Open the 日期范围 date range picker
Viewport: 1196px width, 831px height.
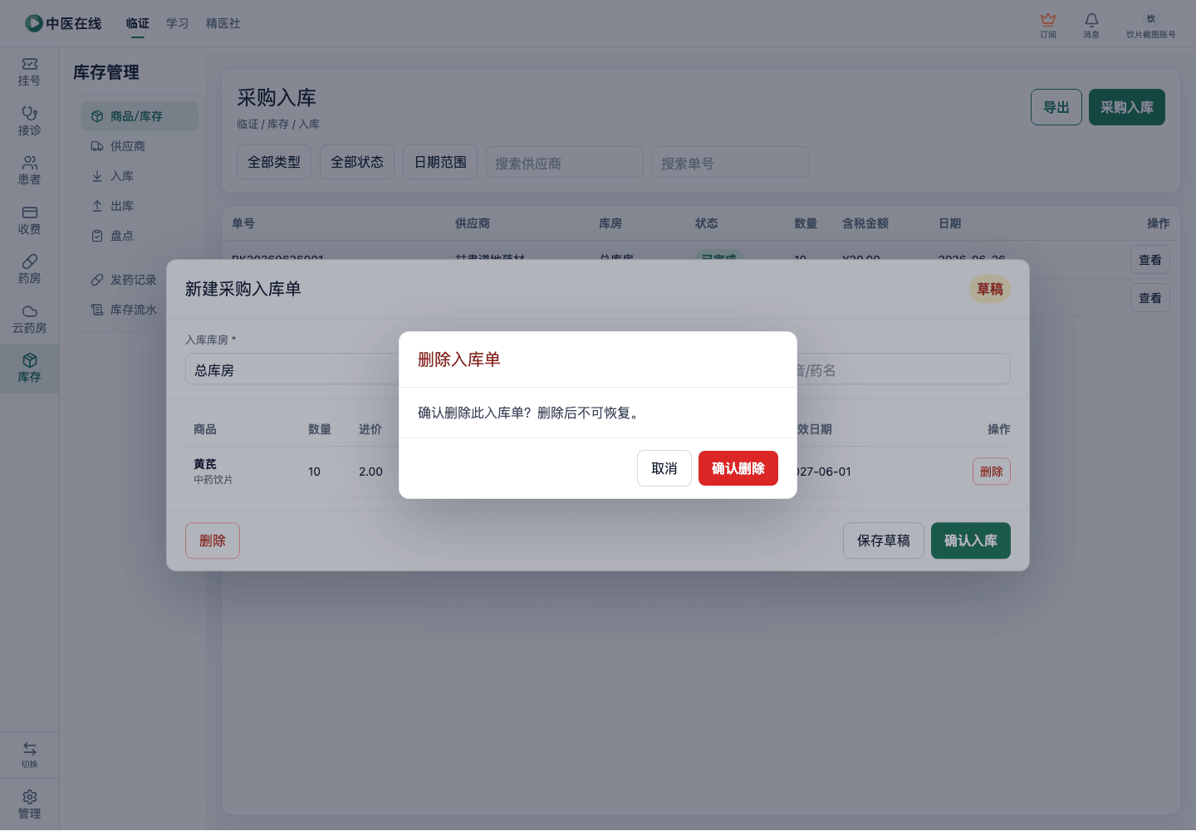pos(440,162)
